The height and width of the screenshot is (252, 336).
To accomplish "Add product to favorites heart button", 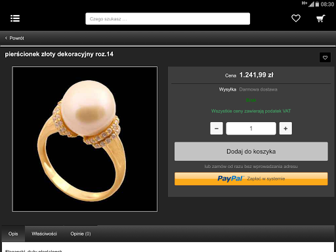I will point(325,58).
